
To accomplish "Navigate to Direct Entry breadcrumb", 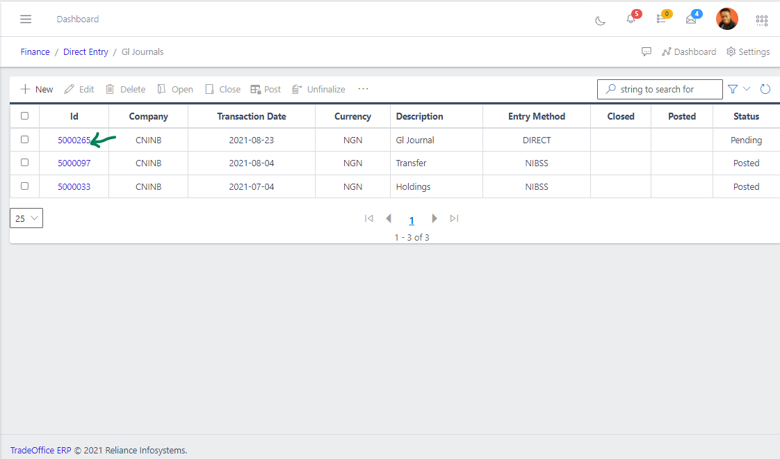I will click(86, 52).
